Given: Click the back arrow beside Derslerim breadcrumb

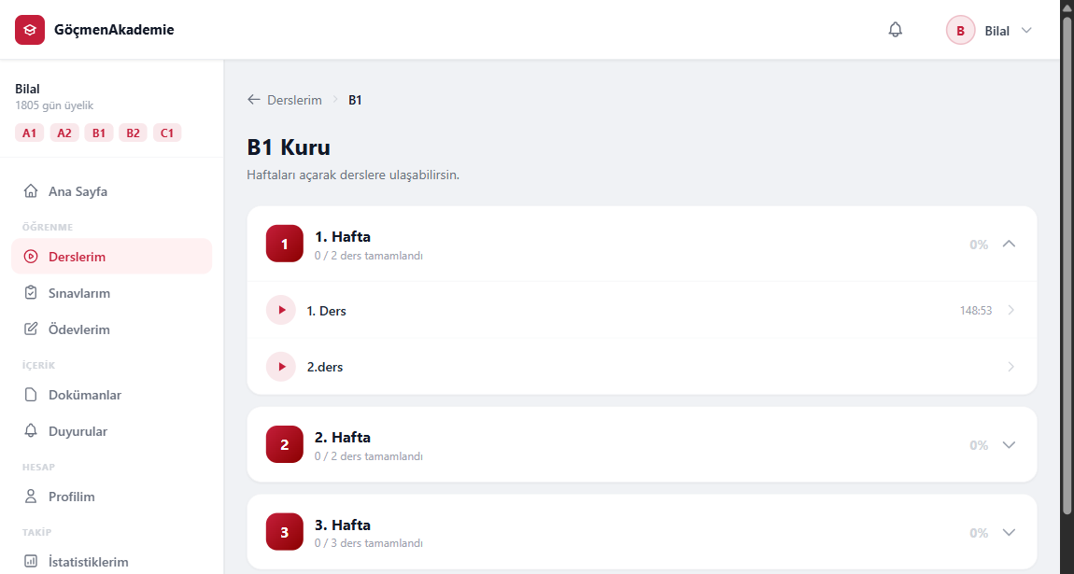Looking at the screenshot, I should coord(253,100).
